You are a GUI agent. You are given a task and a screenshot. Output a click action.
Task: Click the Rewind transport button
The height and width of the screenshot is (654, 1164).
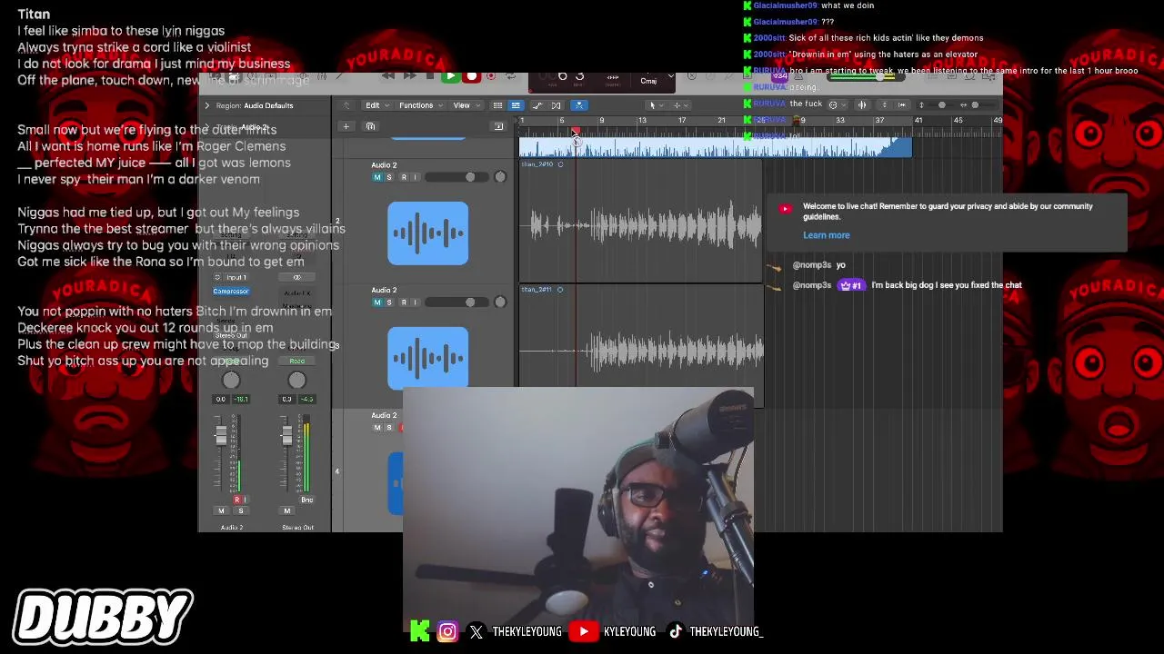[x=388, y=76]
